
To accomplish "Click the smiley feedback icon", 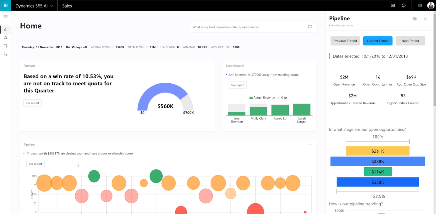I will 403,5.
